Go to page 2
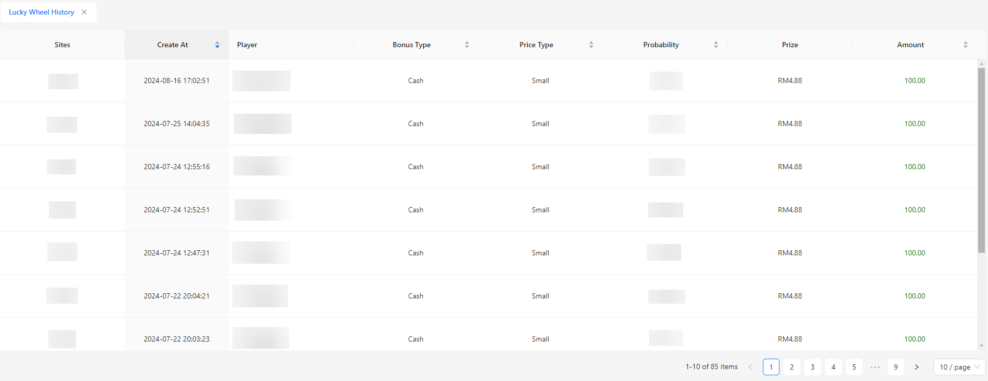The height and width of the screenshot is (381, 988). point(792,367)
